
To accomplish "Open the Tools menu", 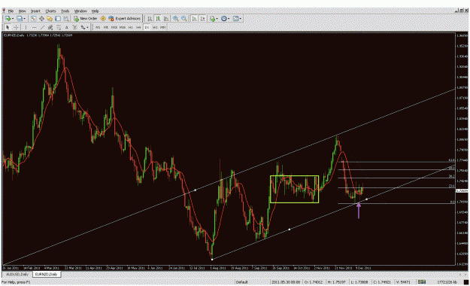I will (65, 11).
